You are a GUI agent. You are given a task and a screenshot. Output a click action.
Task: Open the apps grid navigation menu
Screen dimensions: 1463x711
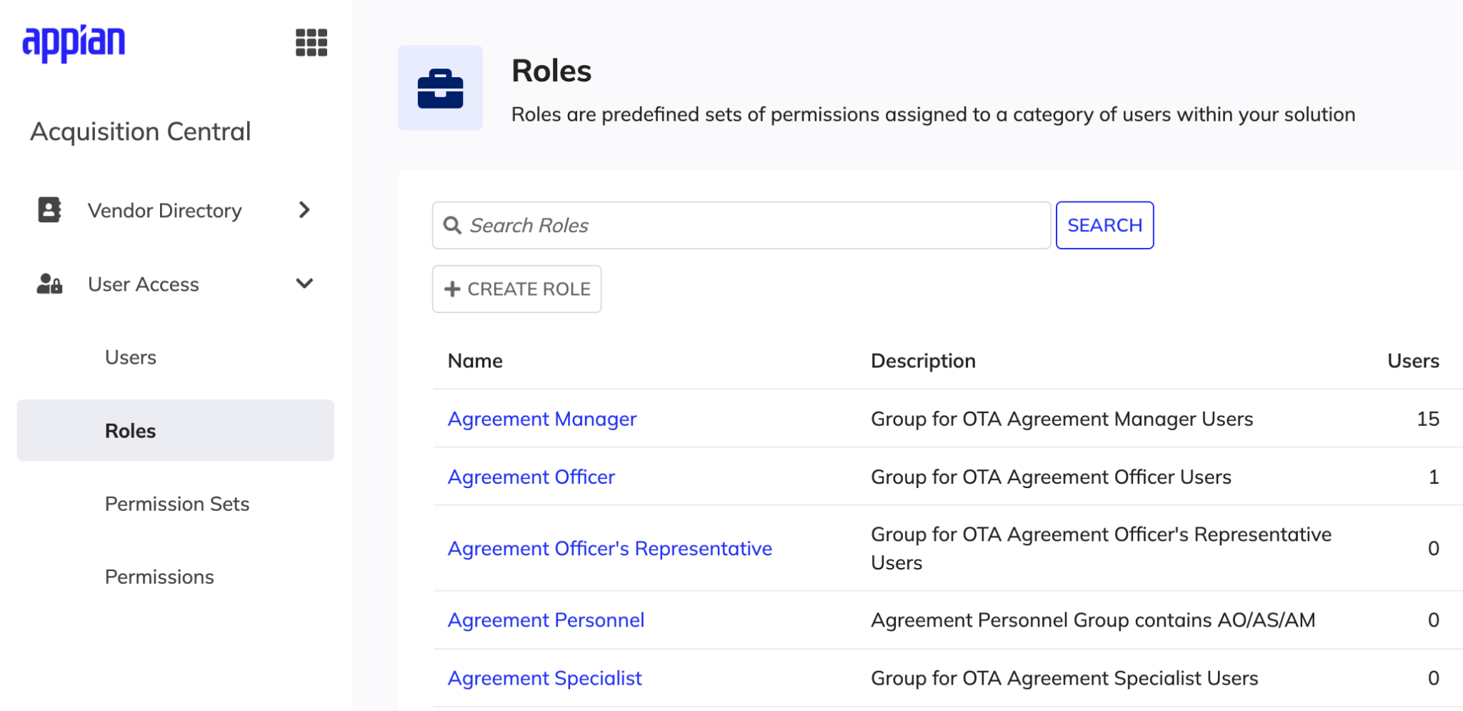pos(311,43)
